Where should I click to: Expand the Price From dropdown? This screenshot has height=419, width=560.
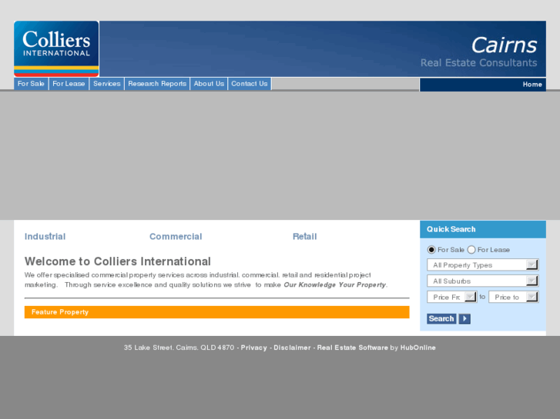click(452, 297)
